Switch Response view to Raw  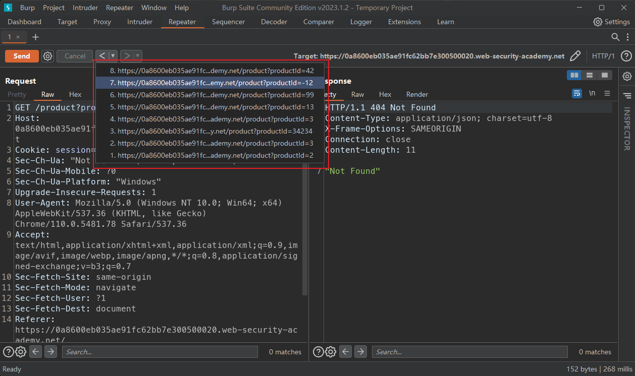tap(357, 94)
